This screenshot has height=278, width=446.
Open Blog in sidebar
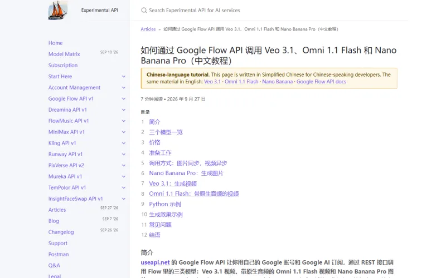pyautogui.click(x=54, y=221)
